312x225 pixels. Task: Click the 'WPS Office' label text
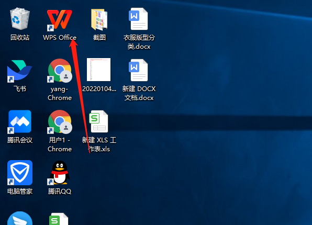(60, 37)
